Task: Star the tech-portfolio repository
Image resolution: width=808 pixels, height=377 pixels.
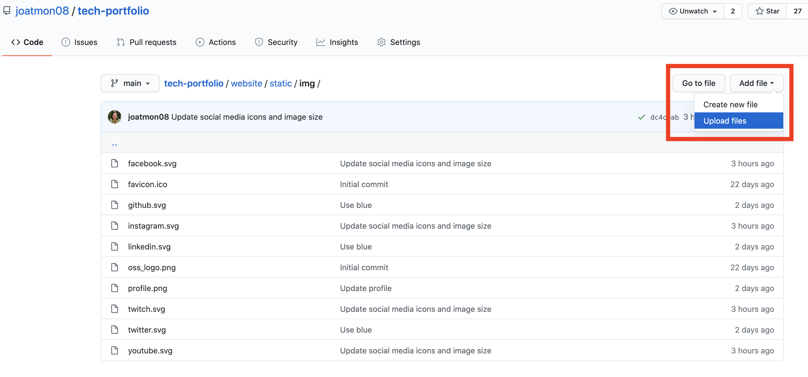Action: click(x=767, y=11)
